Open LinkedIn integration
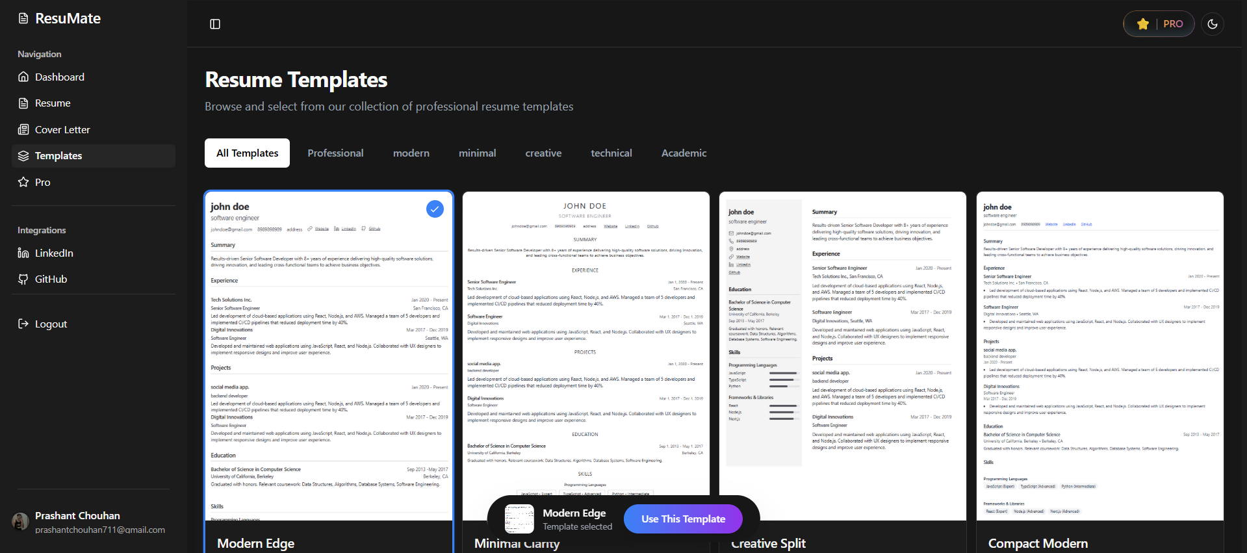This screenshot has width=1247, height=553. [x=94, y=253]
